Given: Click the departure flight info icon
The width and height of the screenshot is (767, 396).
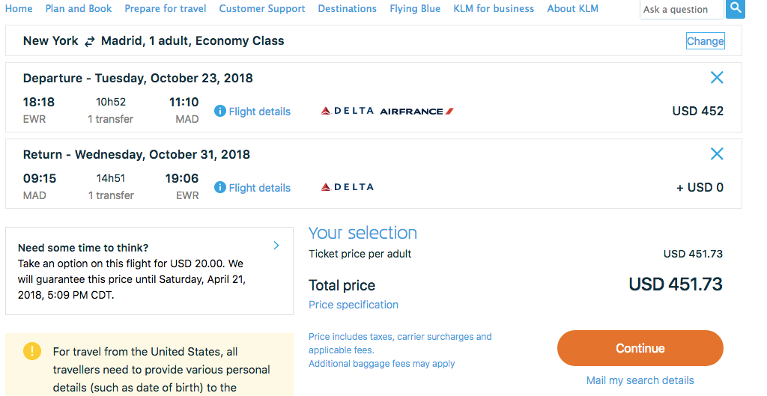Looking at the screenshot, I should pyautogui.click(x=220, y=111).
